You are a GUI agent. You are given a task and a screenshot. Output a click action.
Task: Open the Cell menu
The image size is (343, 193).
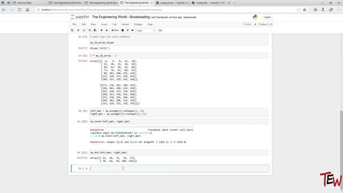coord(115,24)
